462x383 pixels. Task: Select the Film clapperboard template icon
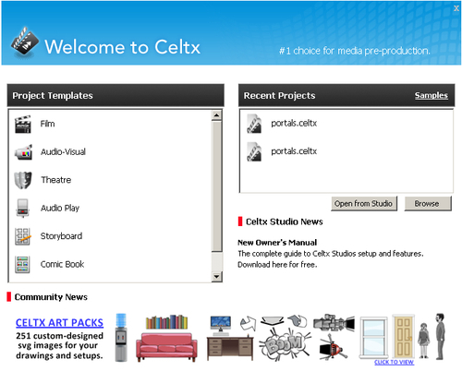pyautogui.click(x=23, y=125)
